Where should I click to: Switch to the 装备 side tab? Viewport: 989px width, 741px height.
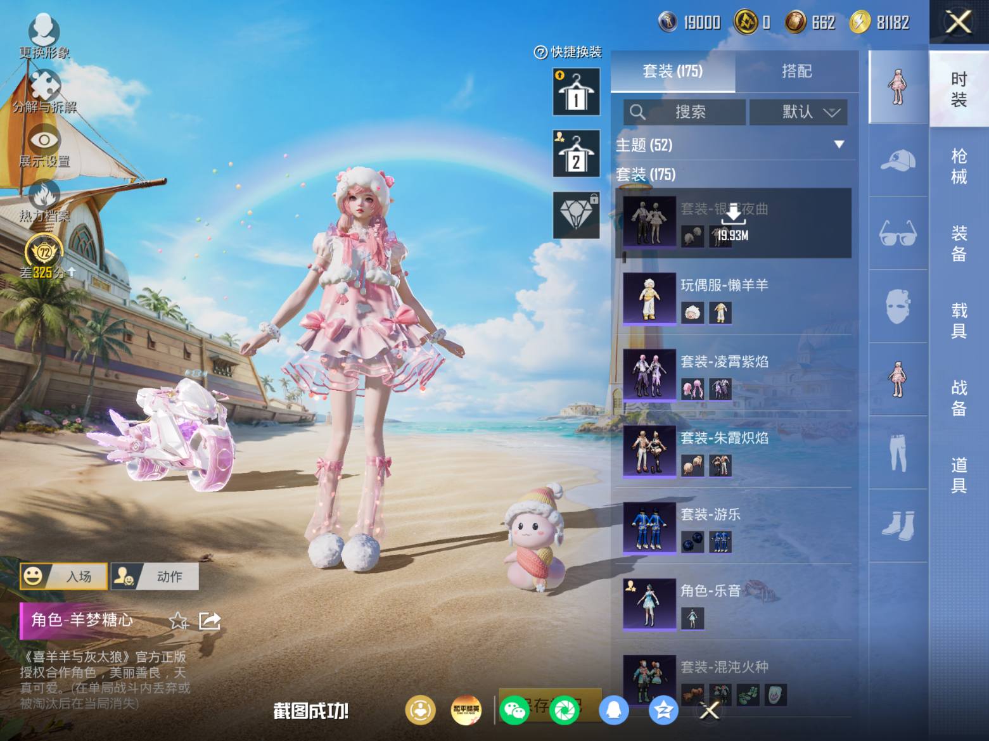click(x=959, y=243)
